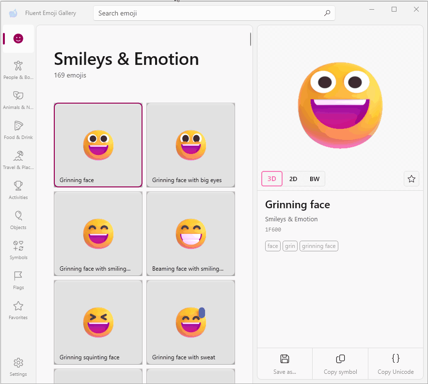Click the Fluent Emoji Gallery app logo

(13, 13)
